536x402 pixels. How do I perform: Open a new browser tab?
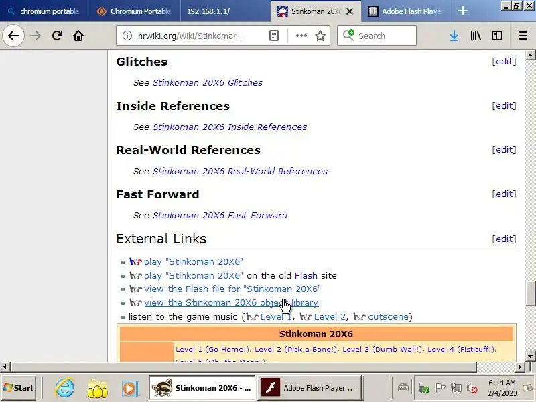462,11
